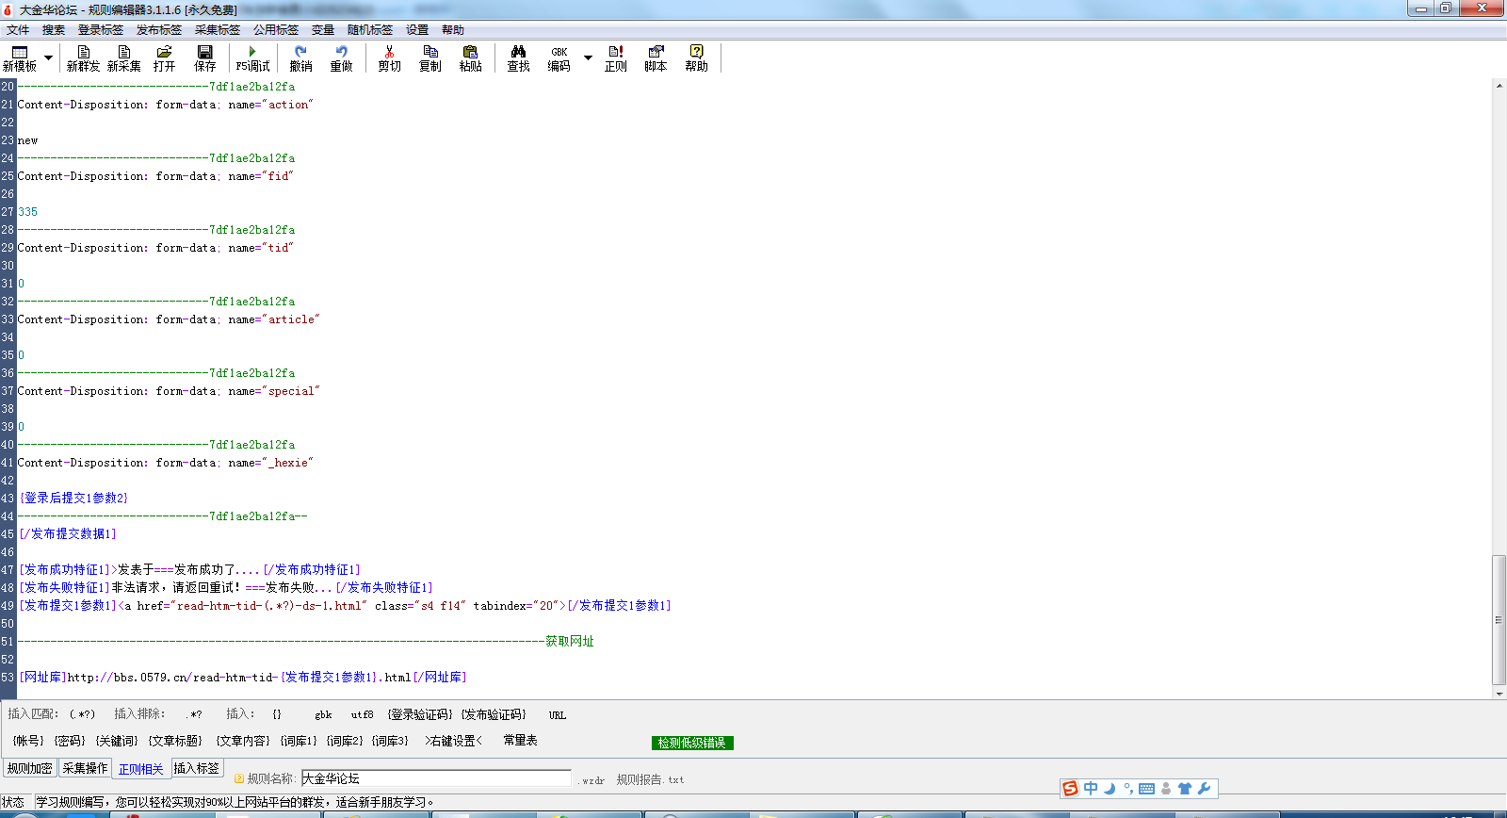Toggle Sogou moon half/full-width mode
The image size is (1507, 818).
(x=1110, y=789)
